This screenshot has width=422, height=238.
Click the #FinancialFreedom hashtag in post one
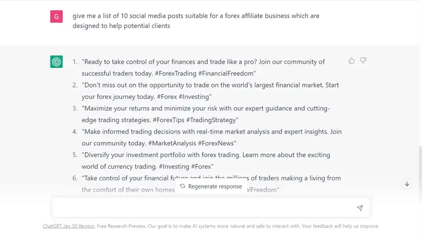[x=226, y=73]
